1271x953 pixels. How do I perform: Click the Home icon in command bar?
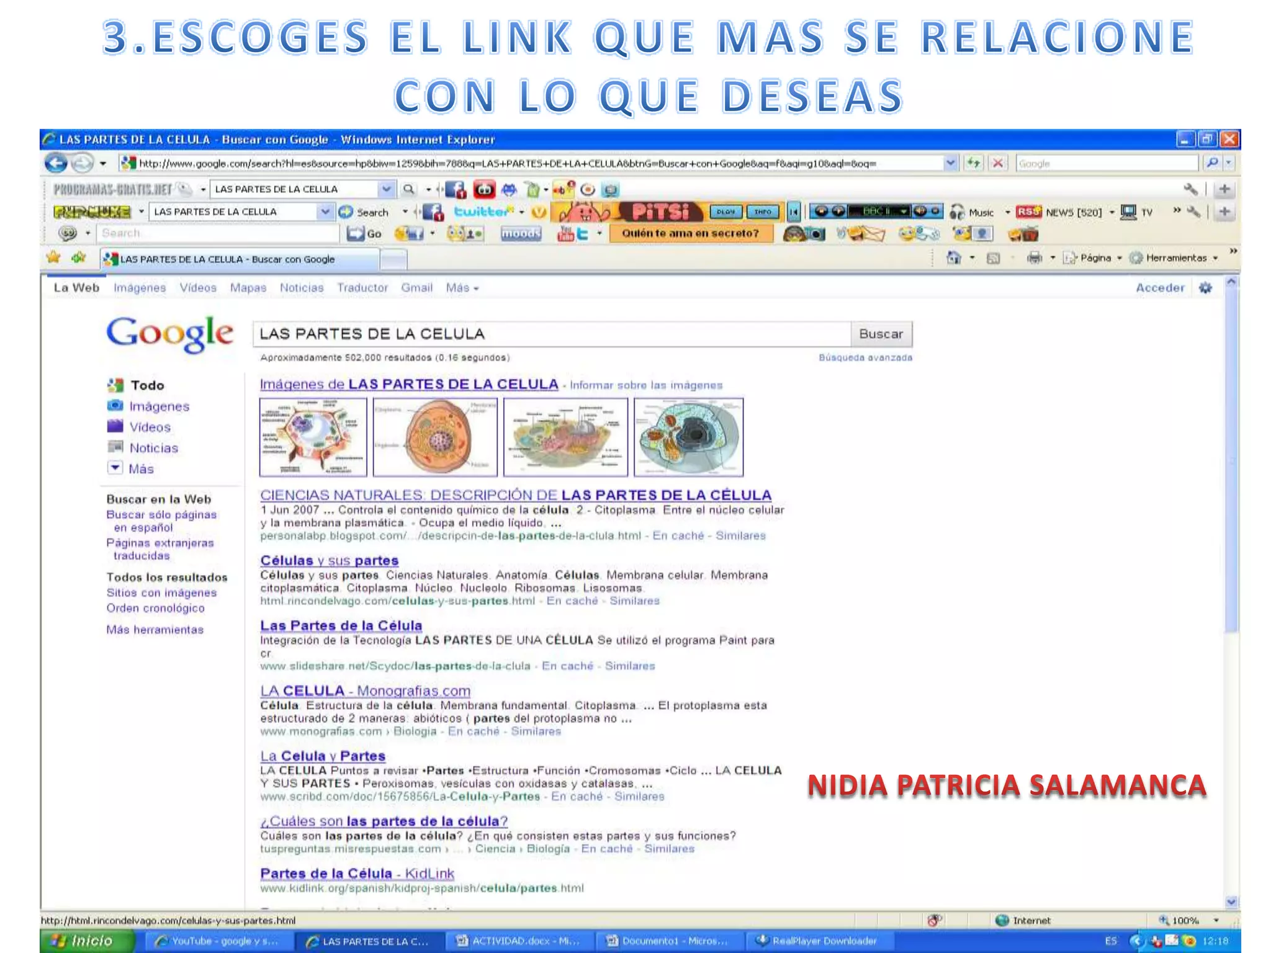(954, 257)
